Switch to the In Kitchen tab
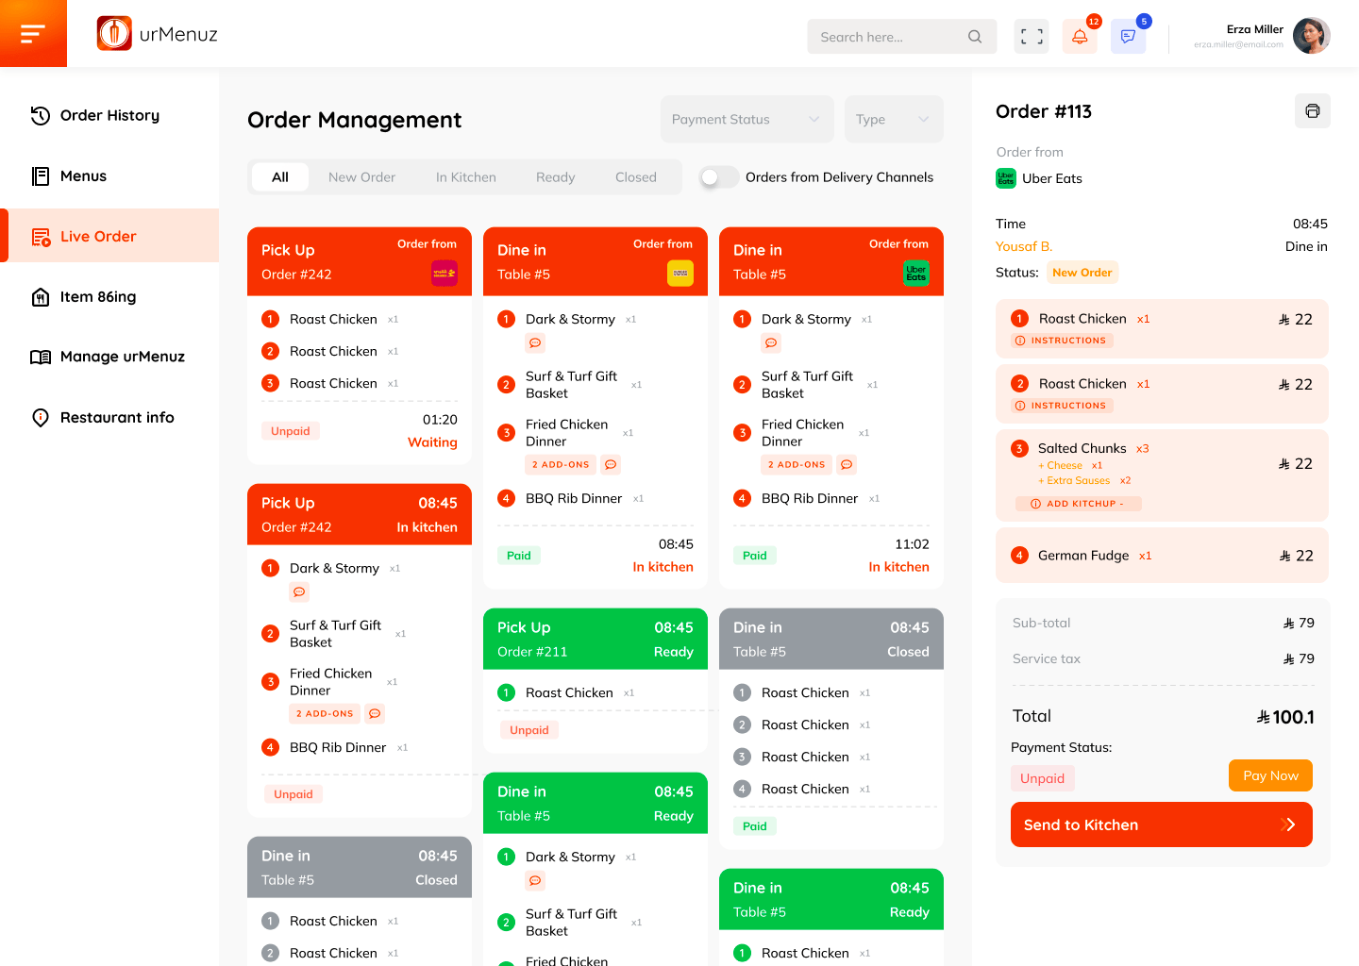This screenshot has height=966, width=1359. tap(465, 177)
